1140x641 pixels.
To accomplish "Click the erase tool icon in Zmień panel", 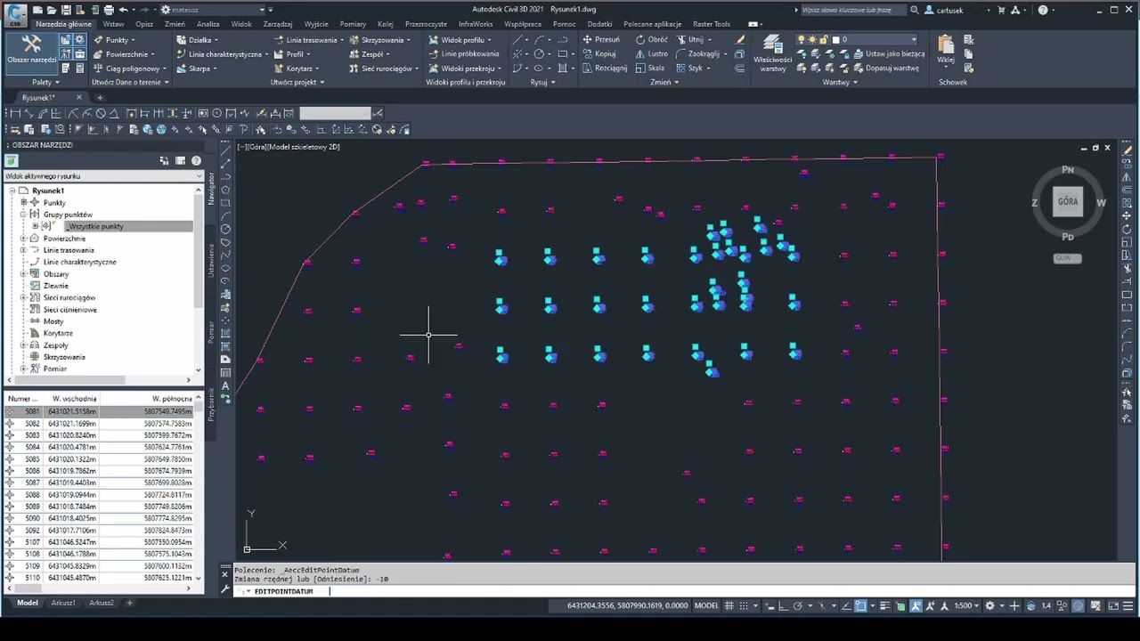I will [740, 40].
